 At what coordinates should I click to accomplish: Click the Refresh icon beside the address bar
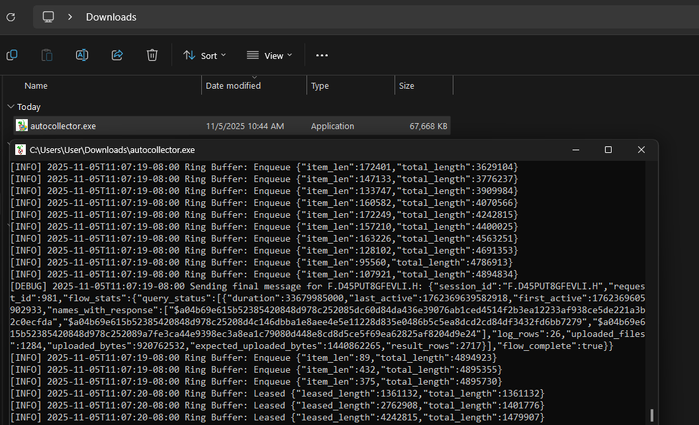point(11,17)
